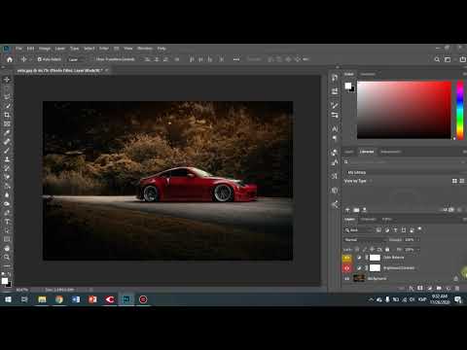This screenshot has width=467, height=350.
Task: Open the layer filter Kind dropdown
Action: click(358, 230)
